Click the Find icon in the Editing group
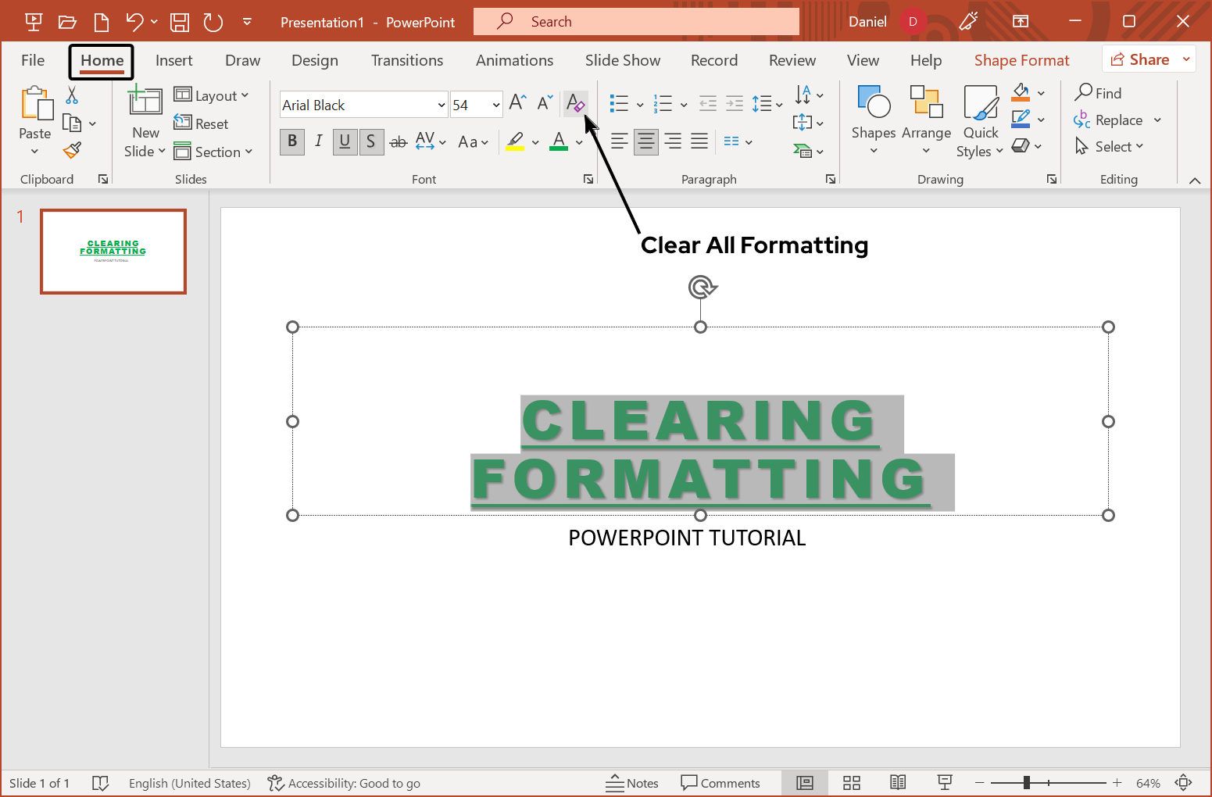1212x797 pixels. pos(1099,92)
